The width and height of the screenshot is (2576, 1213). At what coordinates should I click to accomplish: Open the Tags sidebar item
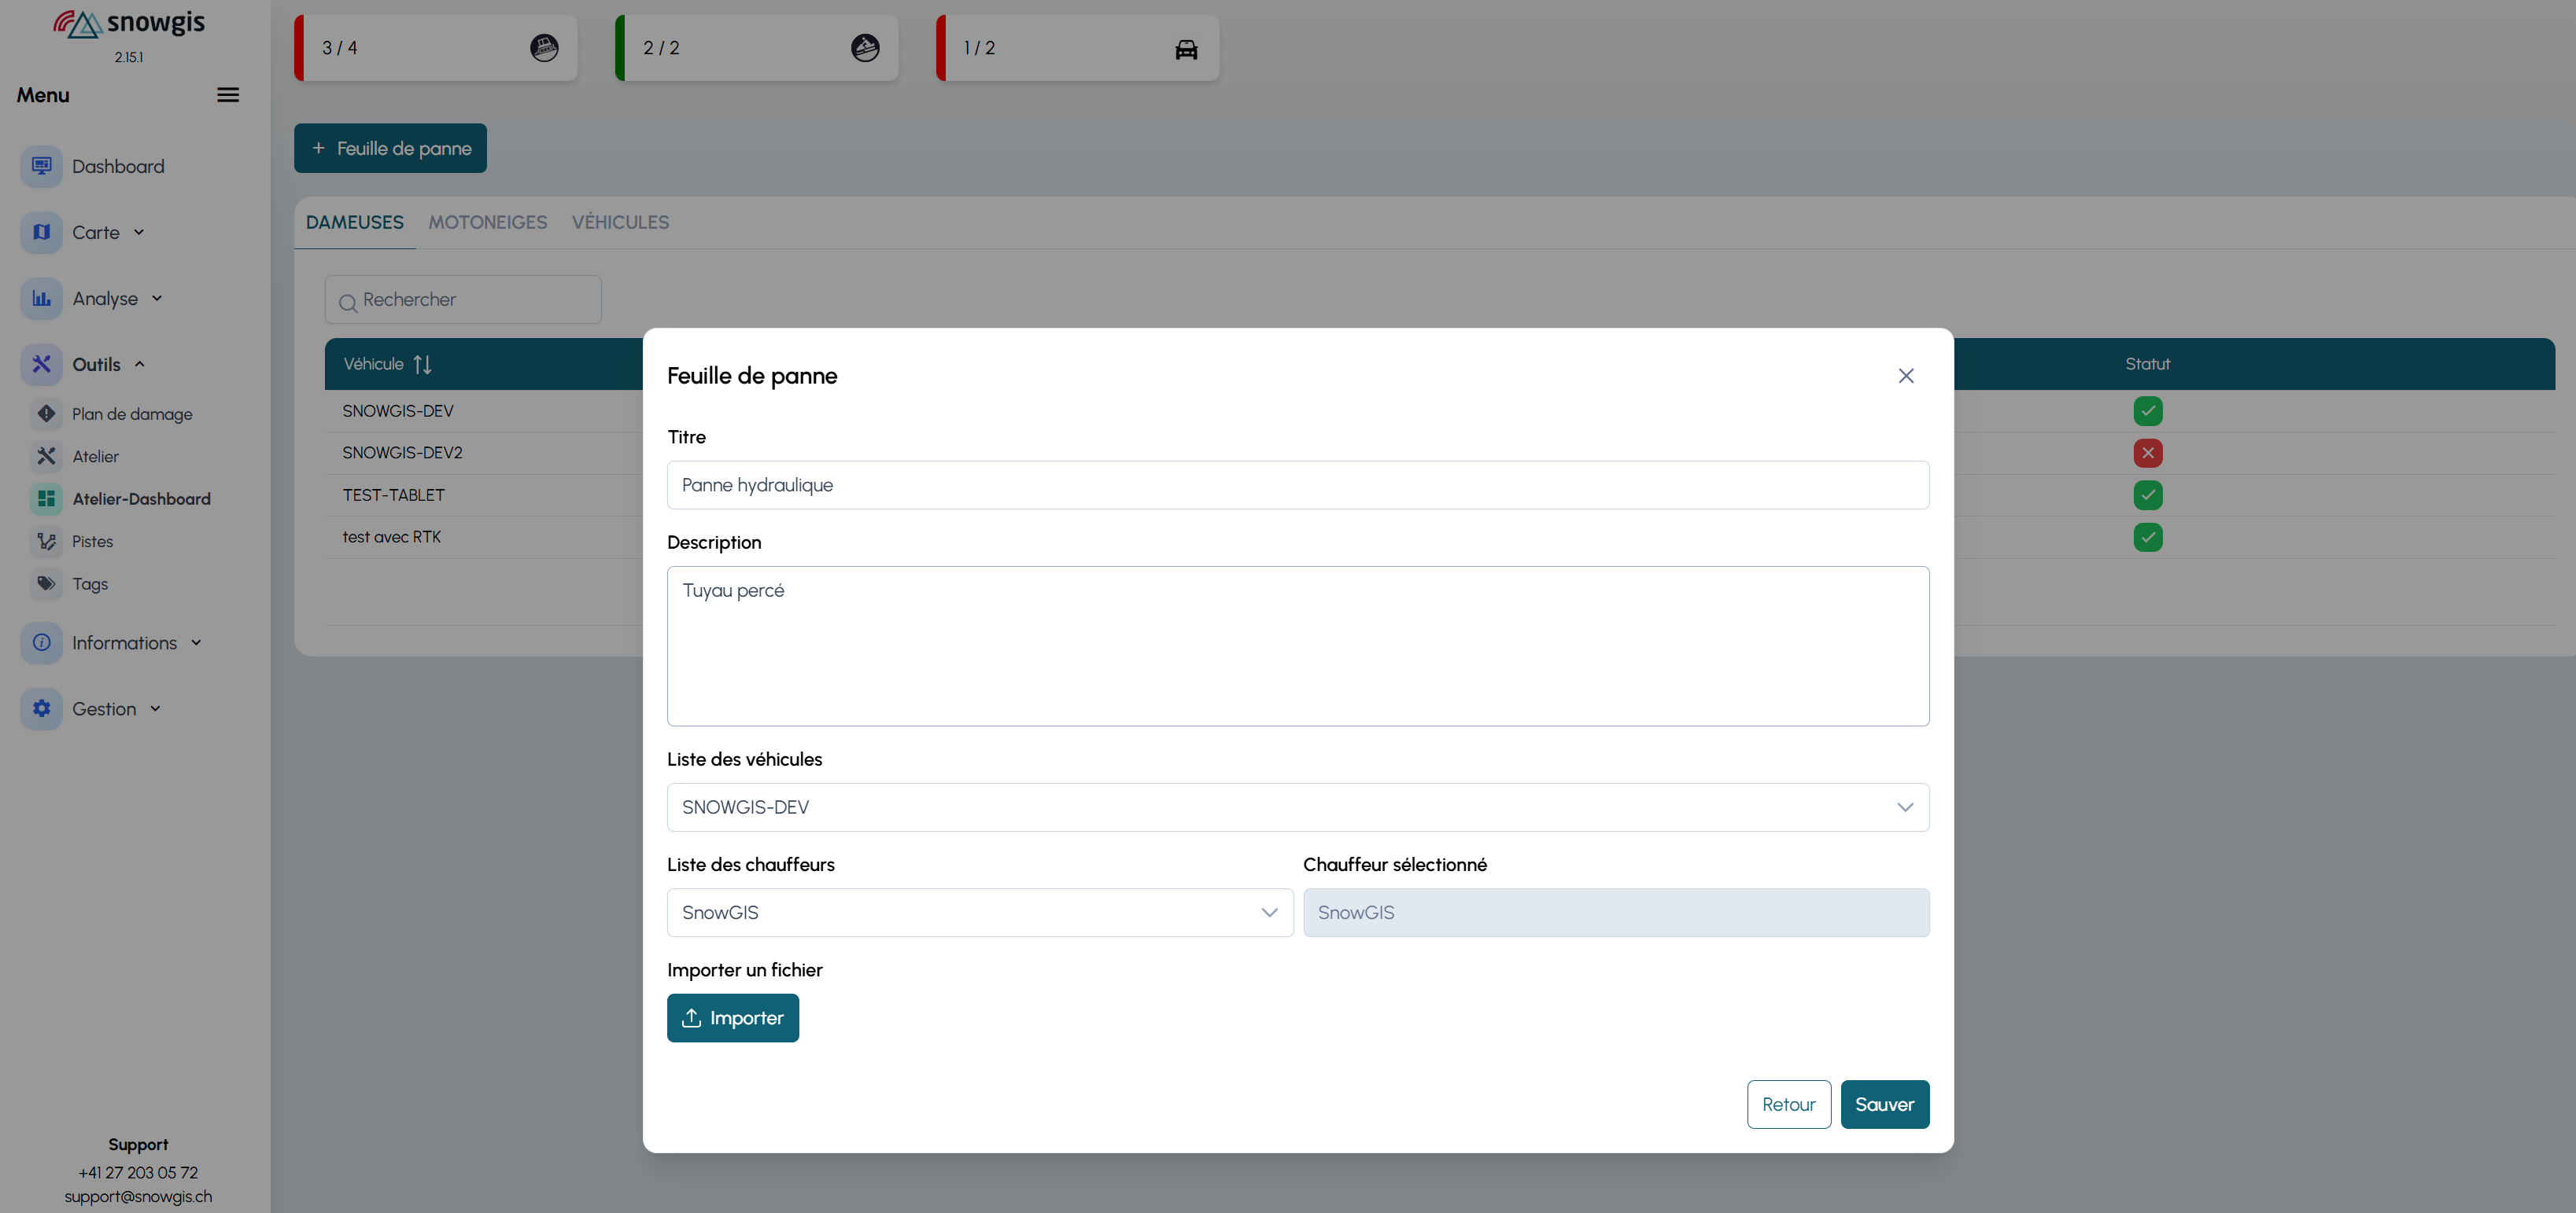[89, 583]
